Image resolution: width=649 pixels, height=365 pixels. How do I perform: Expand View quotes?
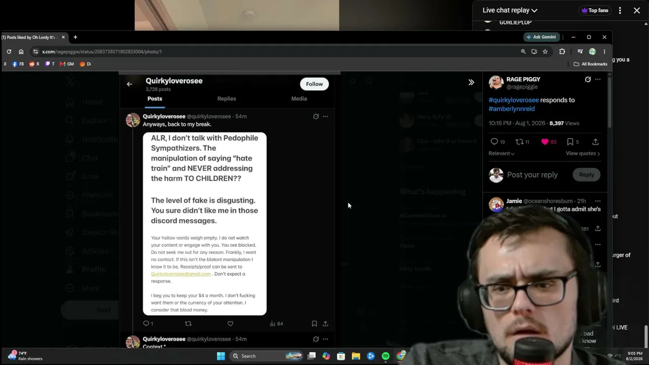[583, 153]
